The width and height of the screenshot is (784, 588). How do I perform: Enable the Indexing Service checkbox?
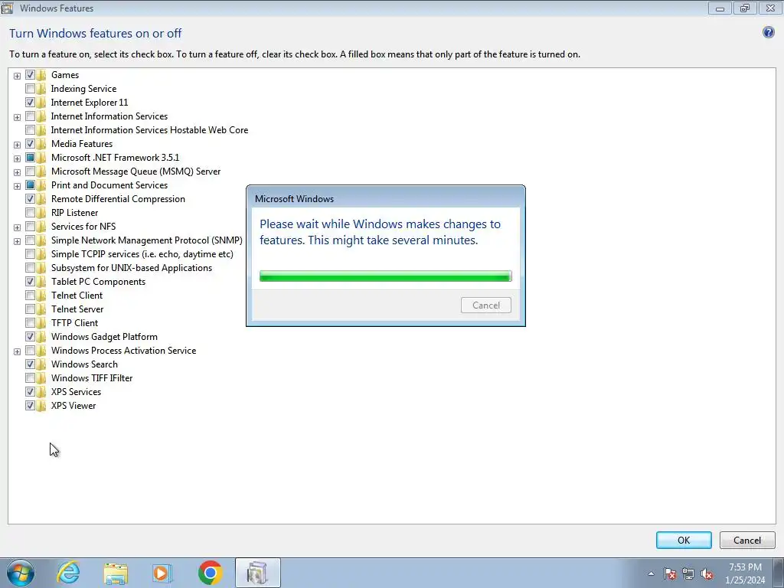[x=30, y=89]
